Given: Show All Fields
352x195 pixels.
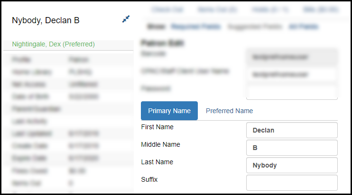Looking at the screenshot, I should [303, 27].
